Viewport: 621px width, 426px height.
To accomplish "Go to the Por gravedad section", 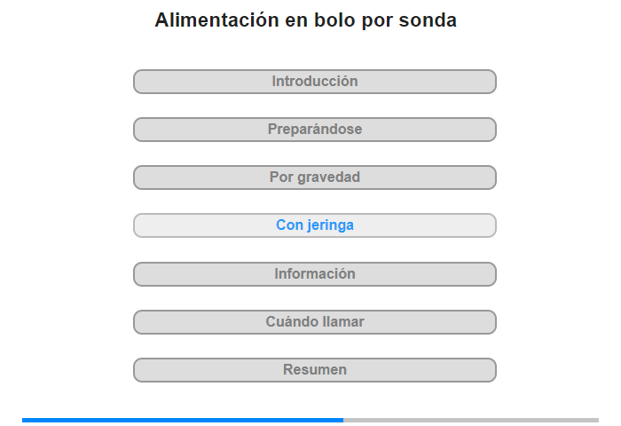I will [315, 177].
